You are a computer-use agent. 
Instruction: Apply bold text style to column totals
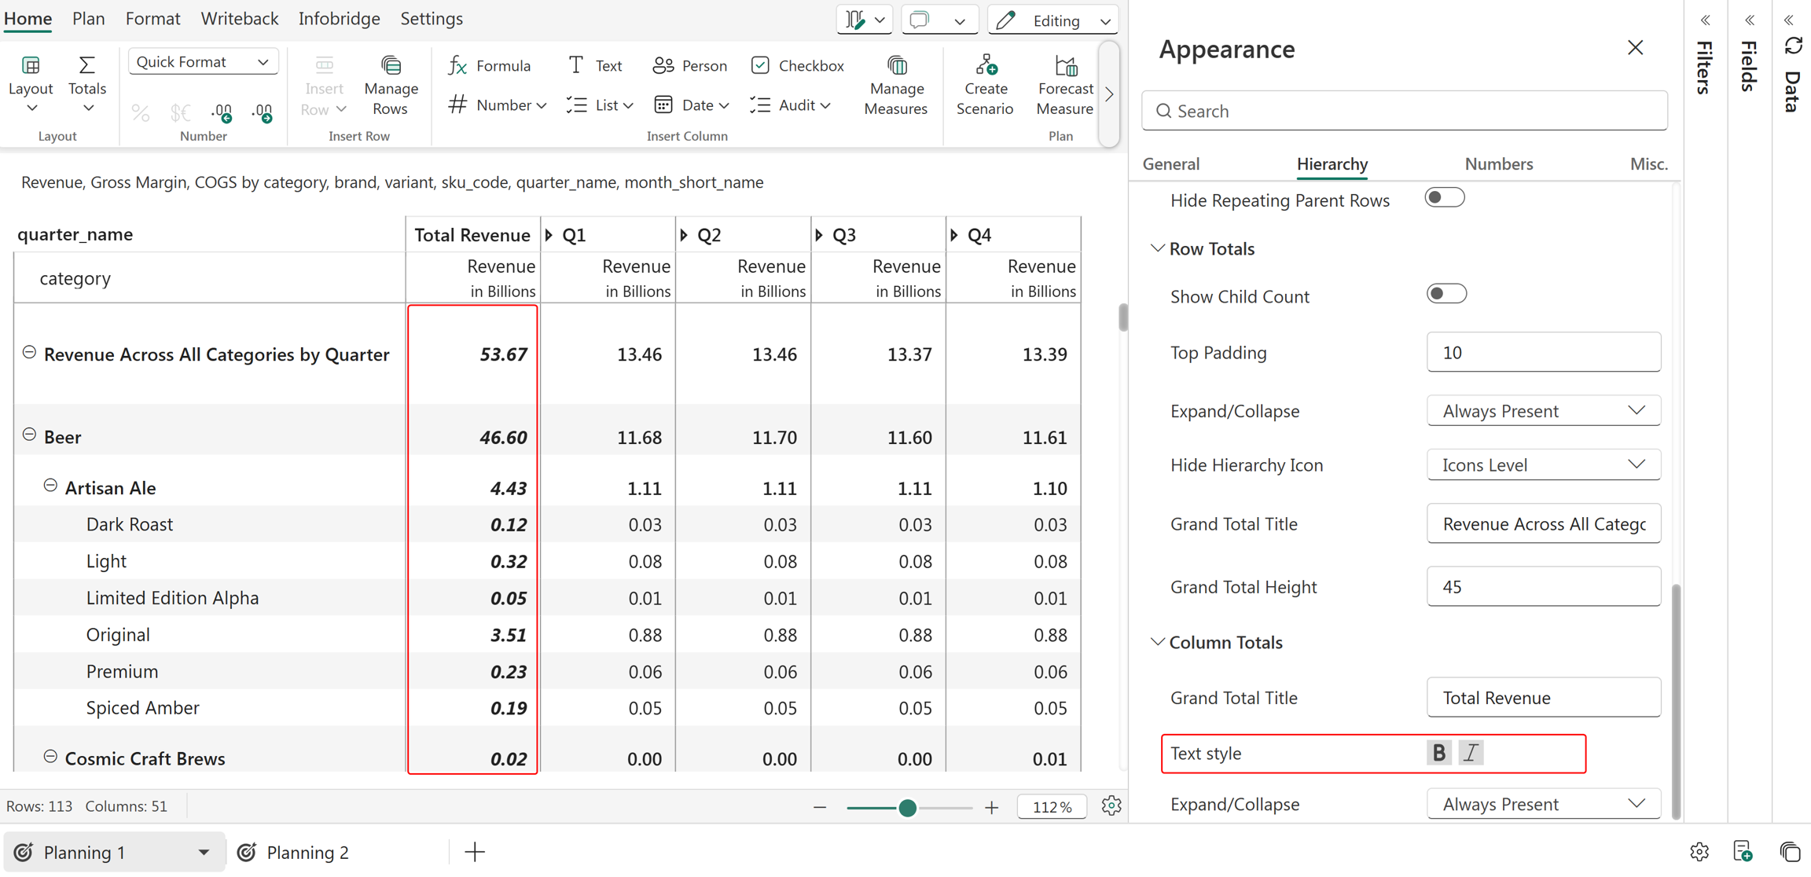1438,753
